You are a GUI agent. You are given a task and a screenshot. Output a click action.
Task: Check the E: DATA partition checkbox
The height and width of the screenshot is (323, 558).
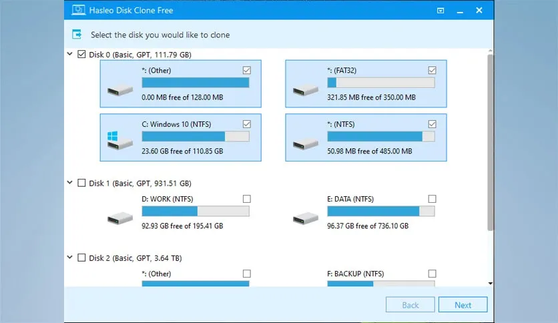pos(432,198)
